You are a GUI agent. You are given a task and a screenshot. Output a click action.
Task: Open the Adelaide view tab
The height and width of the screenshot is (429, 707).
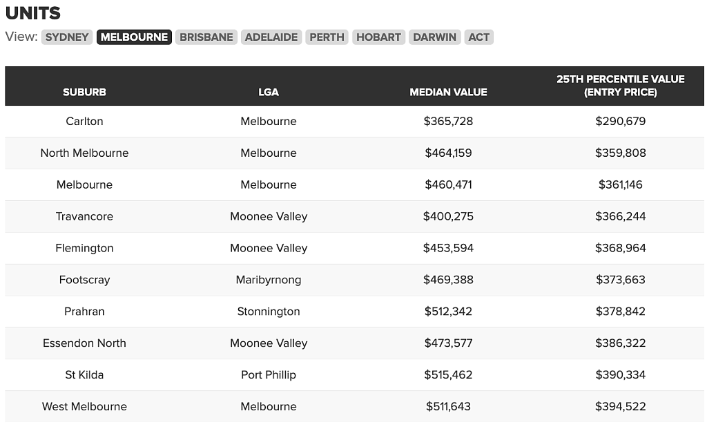click(271, 37)
